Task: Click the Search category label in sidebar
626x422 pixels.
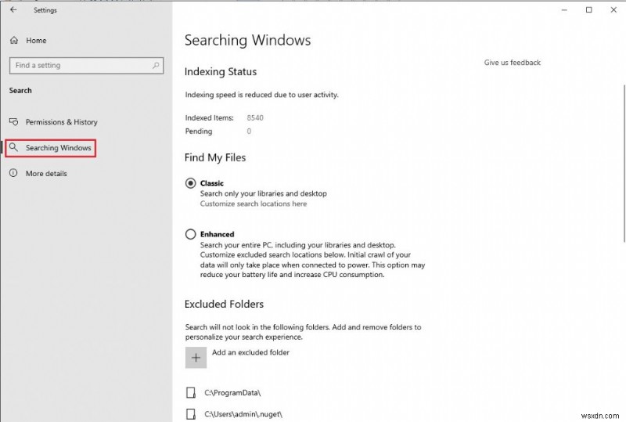Action: pyautogui.click(x=20, y=90)
